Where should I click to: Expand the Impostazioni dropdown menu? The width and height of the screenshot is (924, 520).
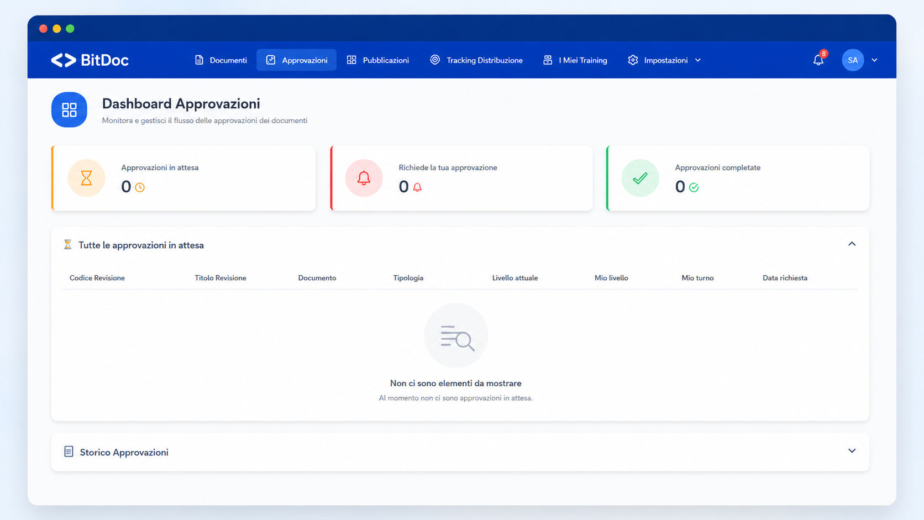[x=664, y=60]
